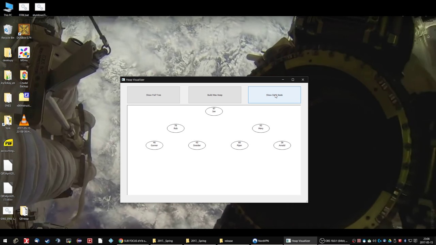This screenshot has width=436, height=245.
Task: Open the Thunderbird taskbar icon
Action: click(37, 241)
